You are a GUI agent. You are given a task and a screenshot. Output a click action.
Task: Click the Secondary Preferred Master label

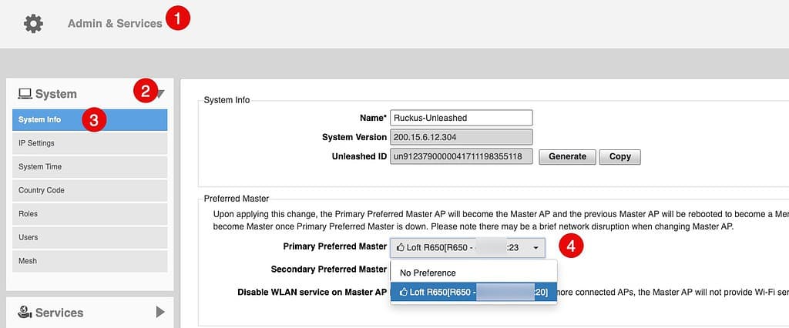pos(328,269)
